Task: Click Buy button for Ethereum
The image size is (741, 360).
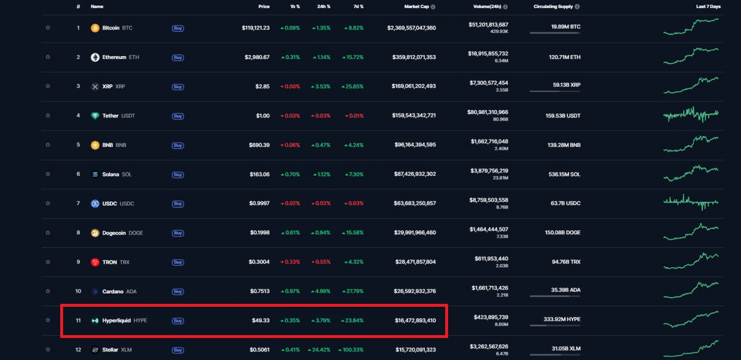Action: [x=178, y=57]
